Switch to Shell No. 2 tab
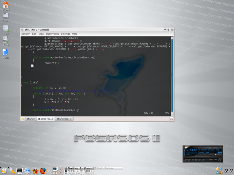 (46, 119)
